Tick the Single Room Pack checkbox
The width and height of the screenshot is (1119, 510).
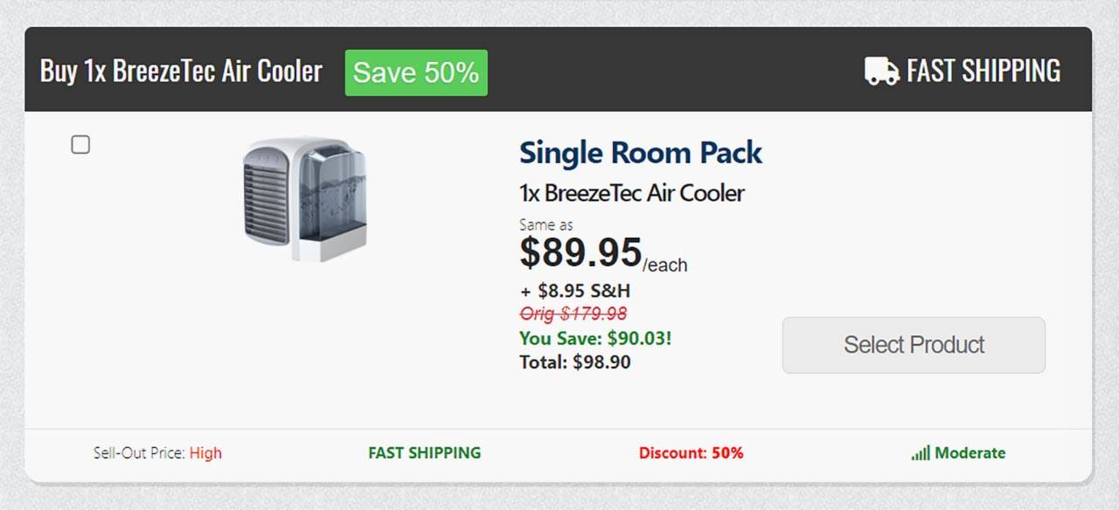tap(80, 145)
